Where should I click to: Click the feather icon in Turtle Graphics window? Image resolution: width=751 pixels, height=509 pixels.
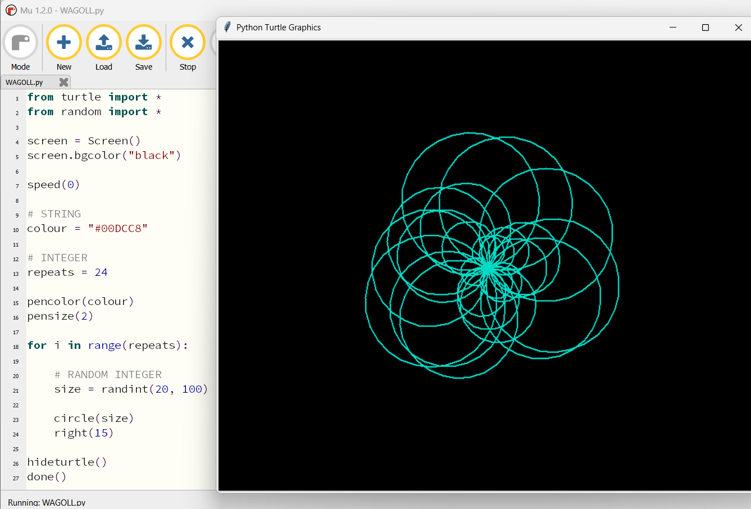pos(227,27)
